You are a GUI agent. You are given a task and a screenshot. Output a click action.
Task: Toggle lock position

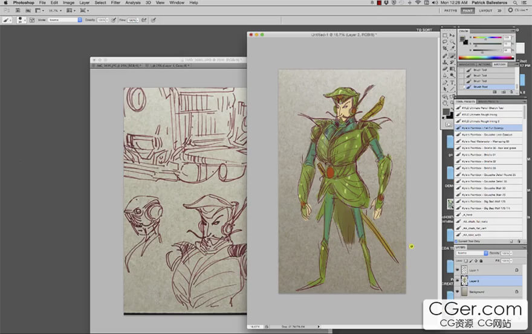coord(476,261)
